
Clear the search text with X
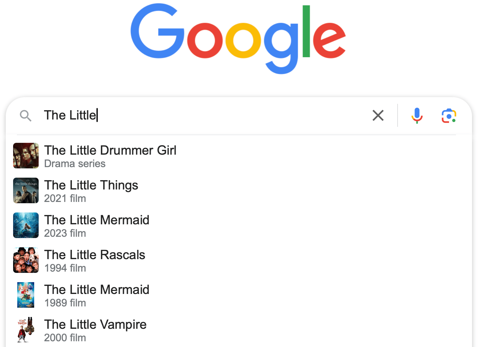pyautogui.click(x=378, y=115)
